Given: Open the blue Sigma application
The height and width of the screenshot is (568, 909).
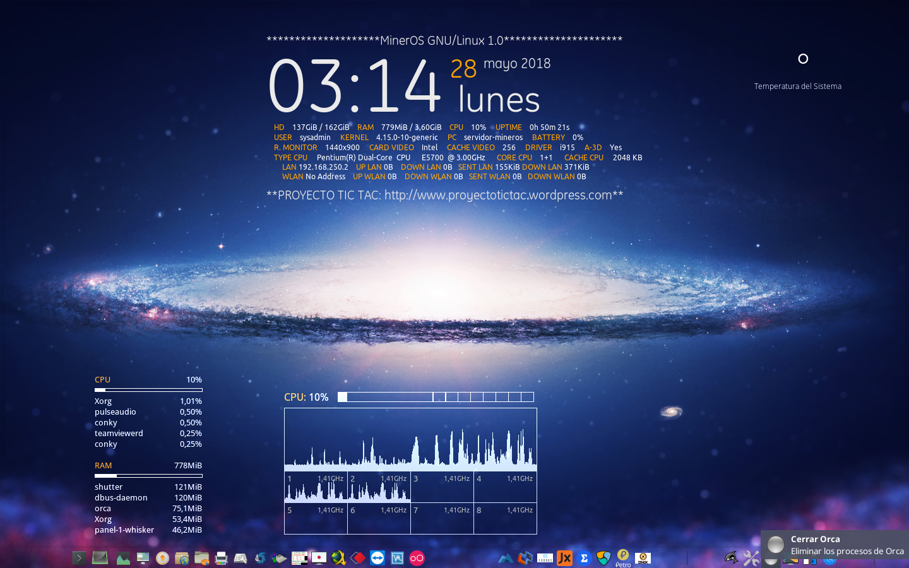Looking at the screenshot, I should coord(584,558).
